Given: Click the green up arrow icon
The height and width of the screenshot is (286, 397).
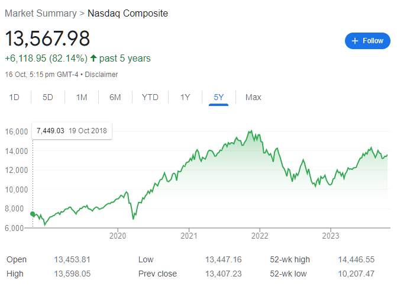Looking at the screenshot, I should tap(93, 58).
